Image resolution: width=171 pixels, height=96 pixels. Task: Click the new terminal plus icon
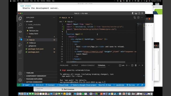click(127, 65)
